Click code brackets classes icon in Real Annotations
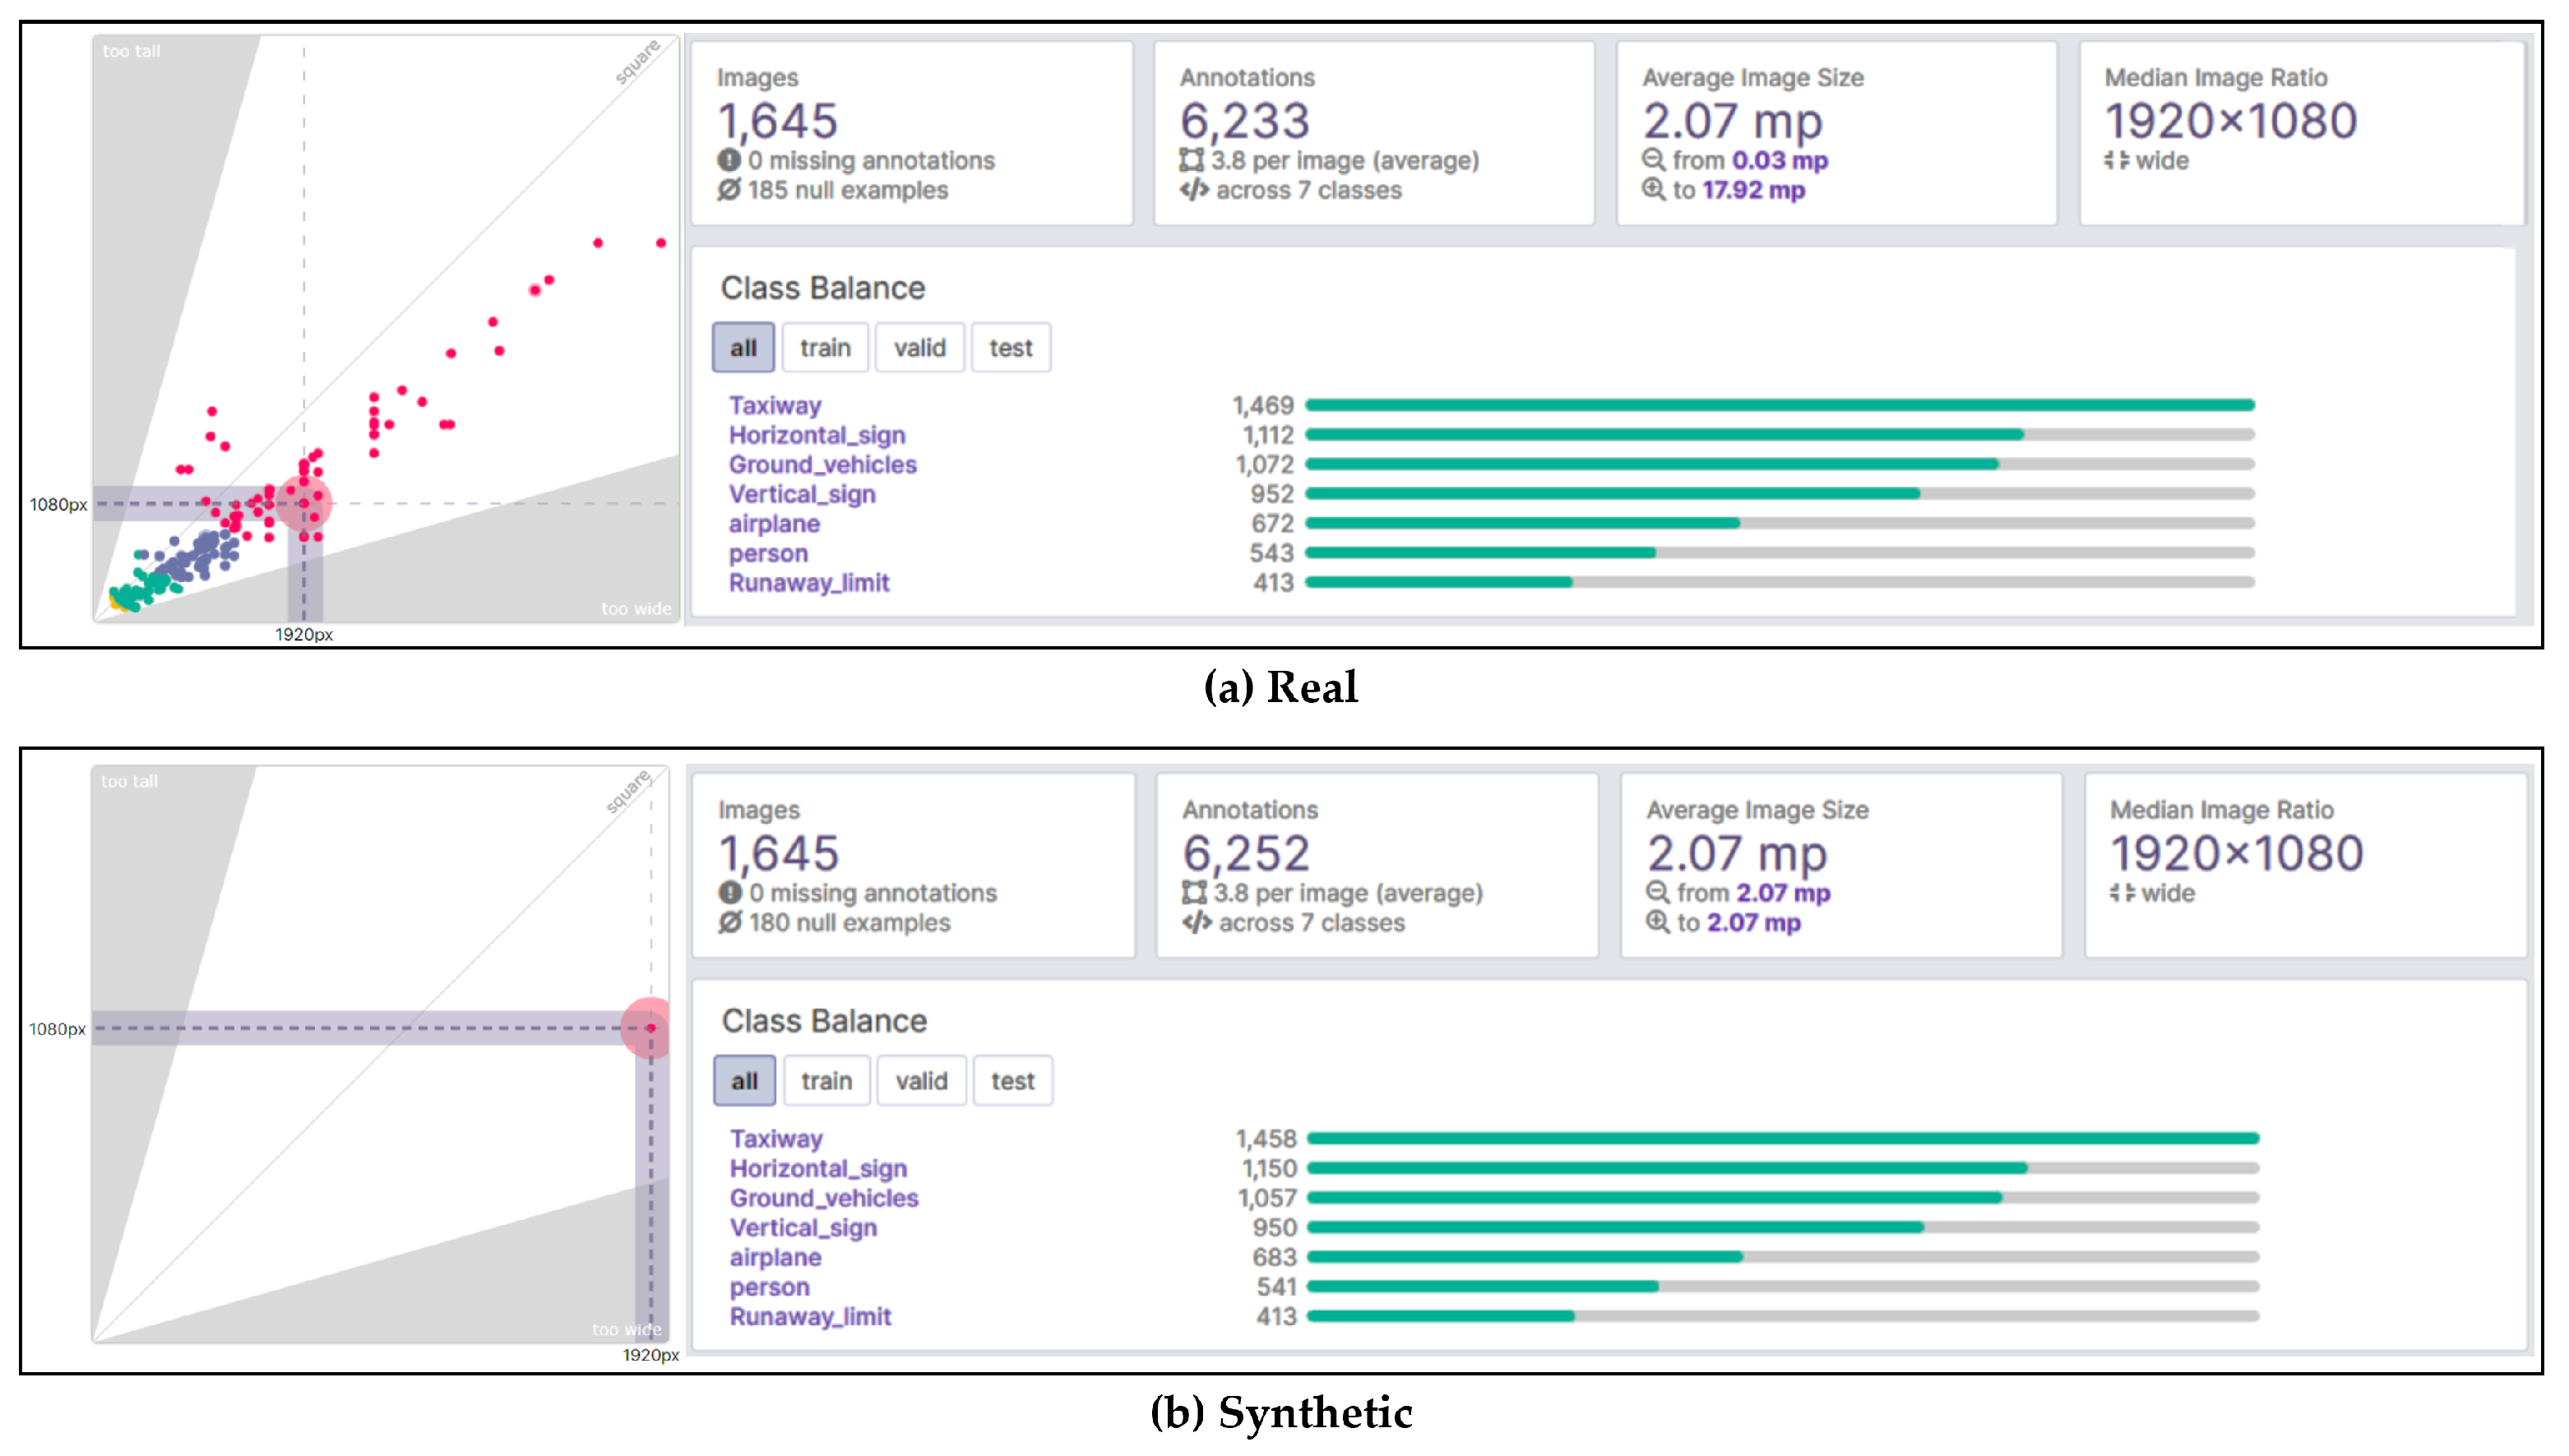This screenshot has height=1456, width=2569. [x=1193, y=190]
